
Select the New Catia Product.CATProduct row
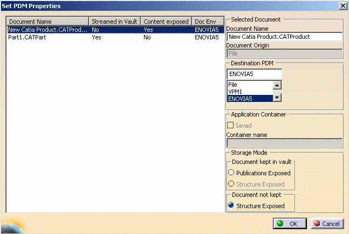click(x=47, y=30)
